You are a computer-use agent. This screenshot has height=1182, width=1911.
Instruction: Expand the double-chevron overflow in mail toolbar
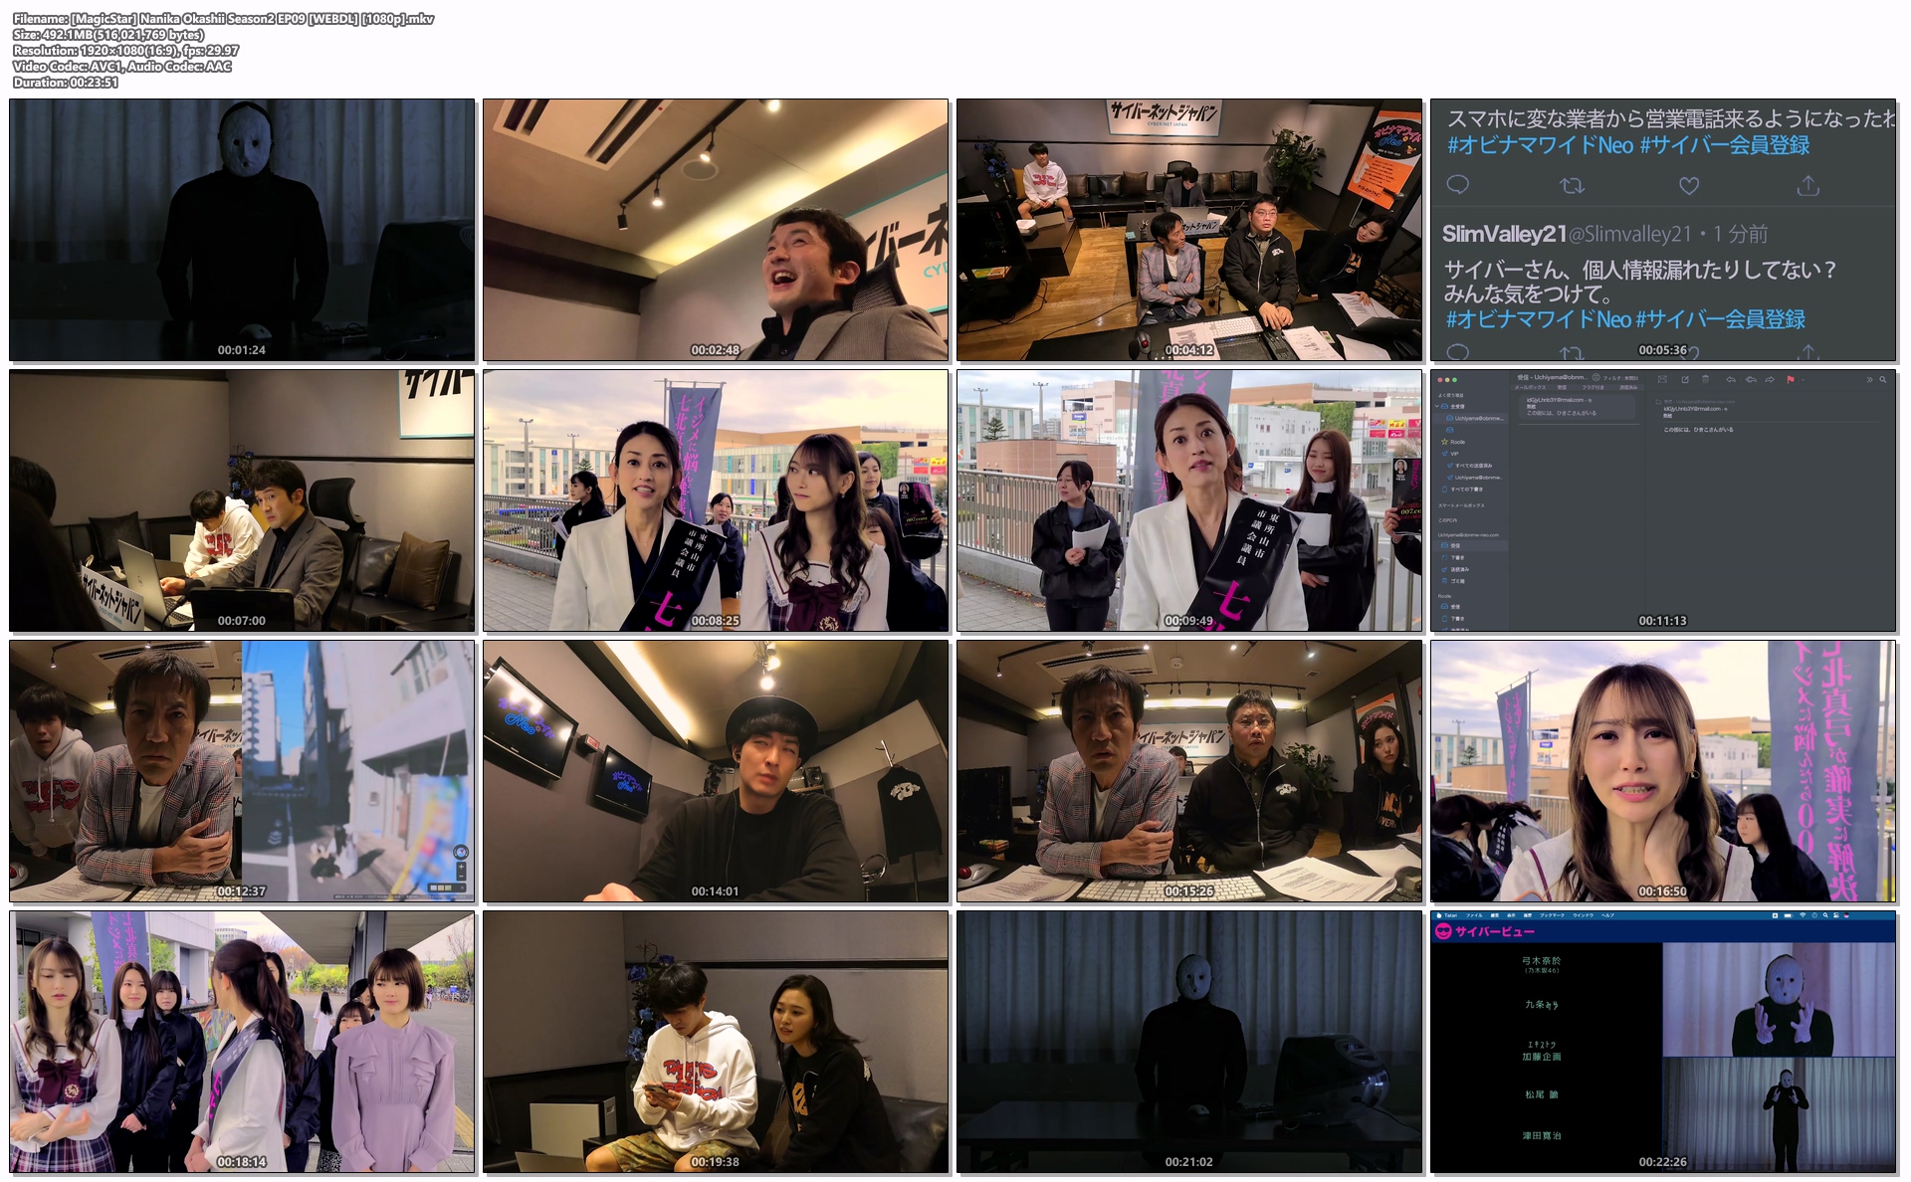coord(1869,379)
